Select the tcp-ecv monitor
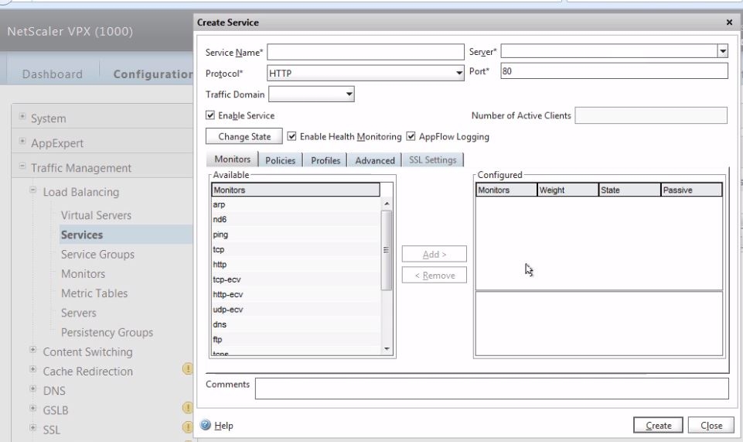The height and width of the screenshot is (442, 743). tap(295, 279)
